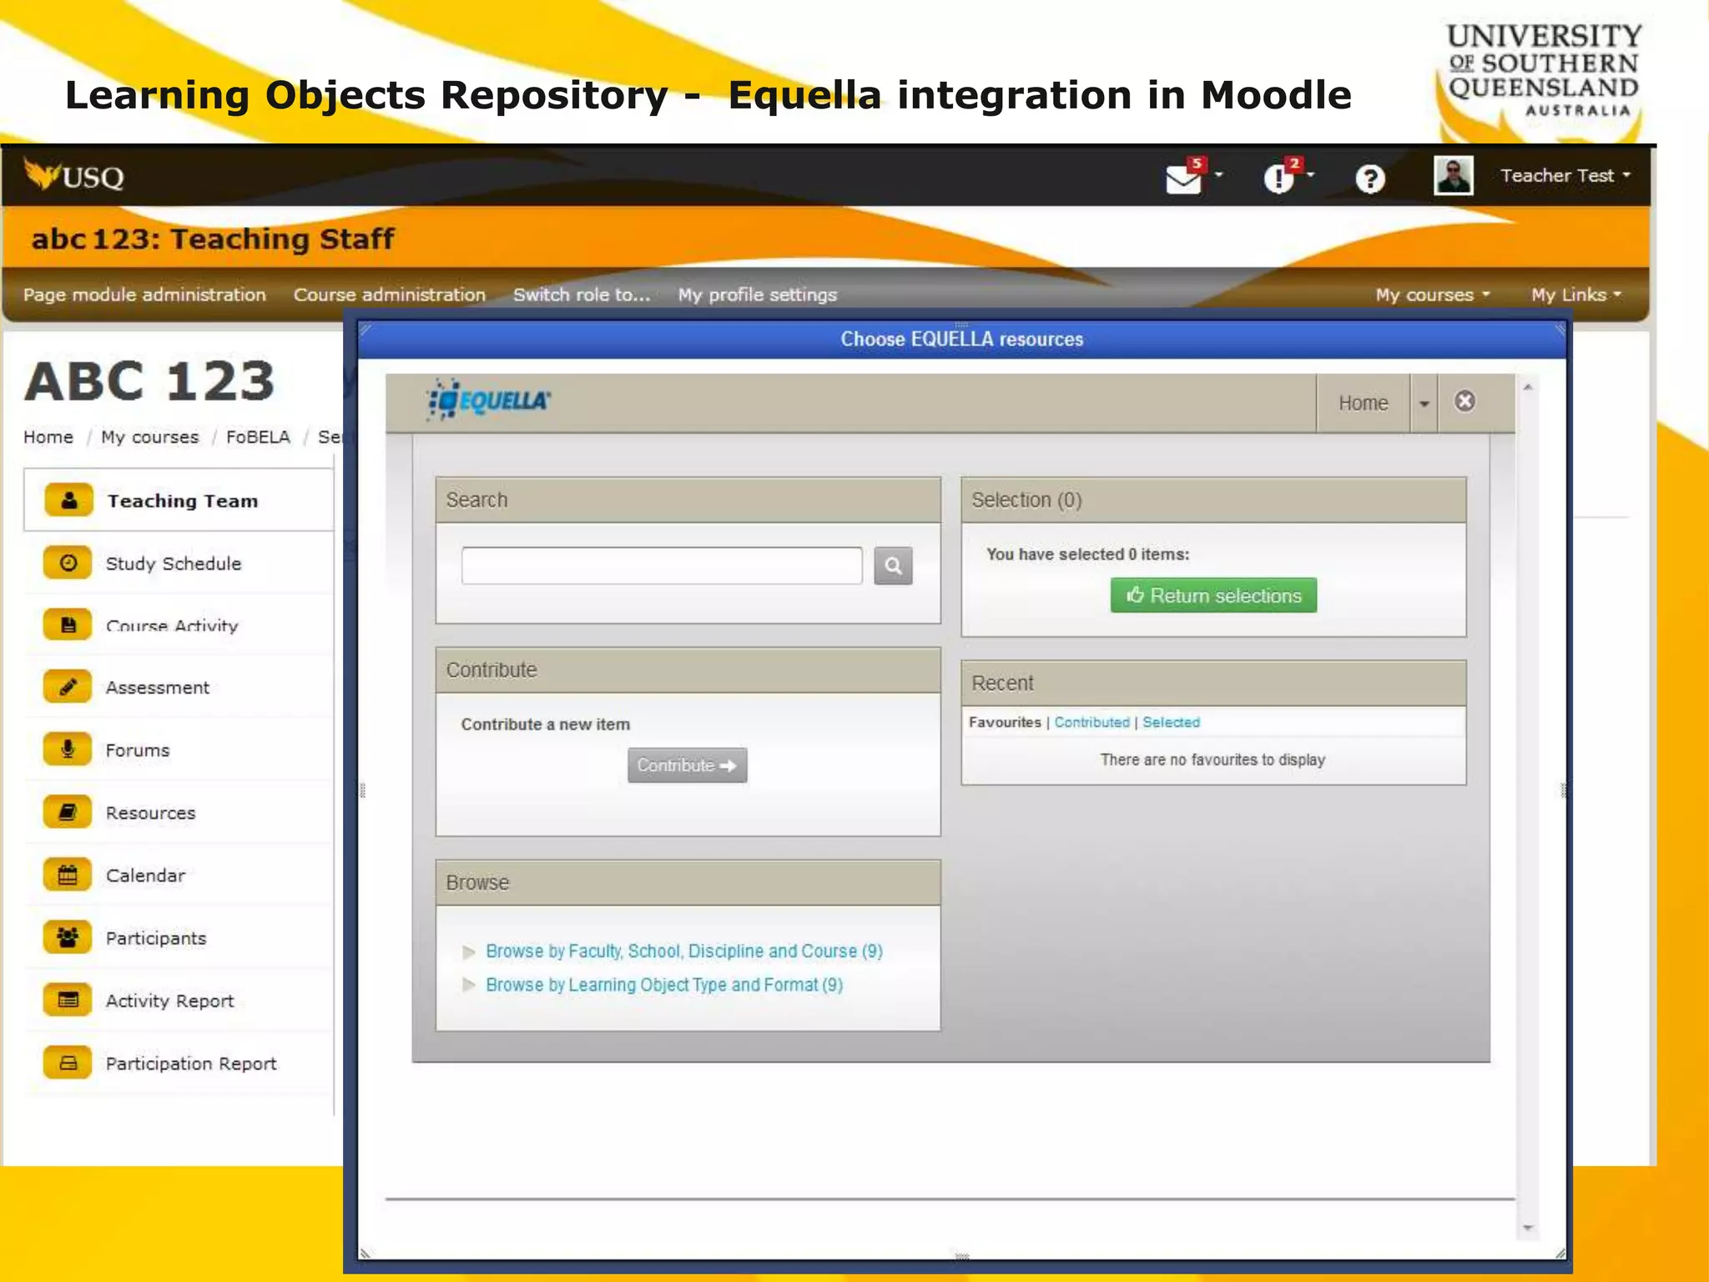The image size is (1709, 1282).
Task: Click the Teacher Test profile photo
Action: click(x=1453, y=176)
